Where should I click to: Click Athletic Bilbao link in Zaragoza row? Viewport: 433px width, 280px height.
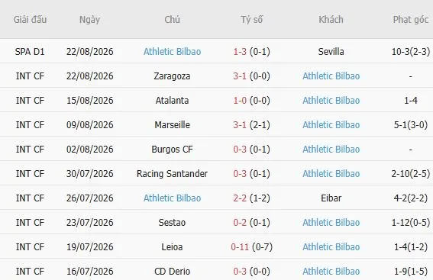[x=331, y=76]
